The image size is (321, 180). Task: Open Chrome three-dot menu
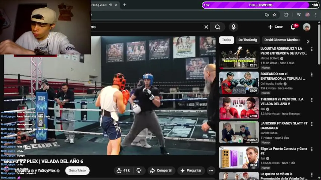[x=316, y=15]
